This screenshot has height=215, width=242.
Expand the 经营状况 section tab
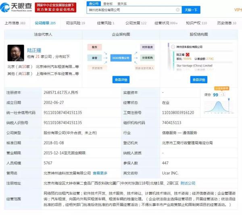(166, 23)
